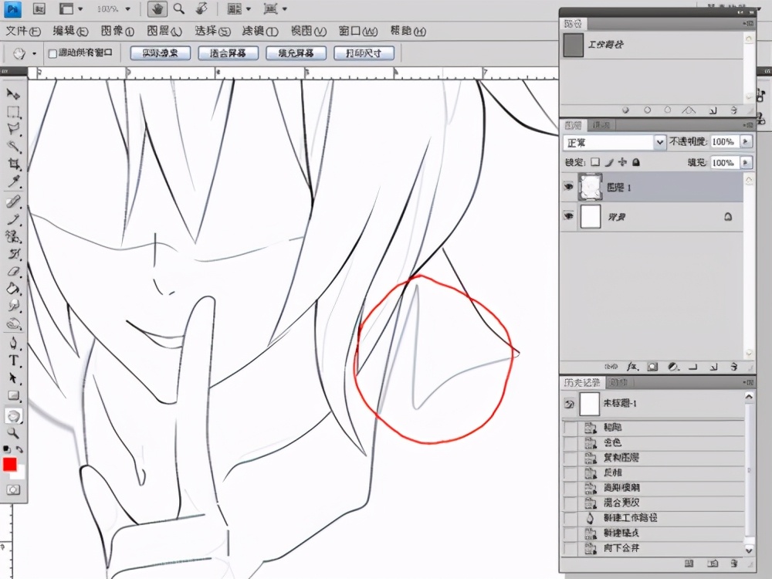772x579 pixels.
Task: Toggle visibility of the 背景 layer
Action: pos(569,218)
